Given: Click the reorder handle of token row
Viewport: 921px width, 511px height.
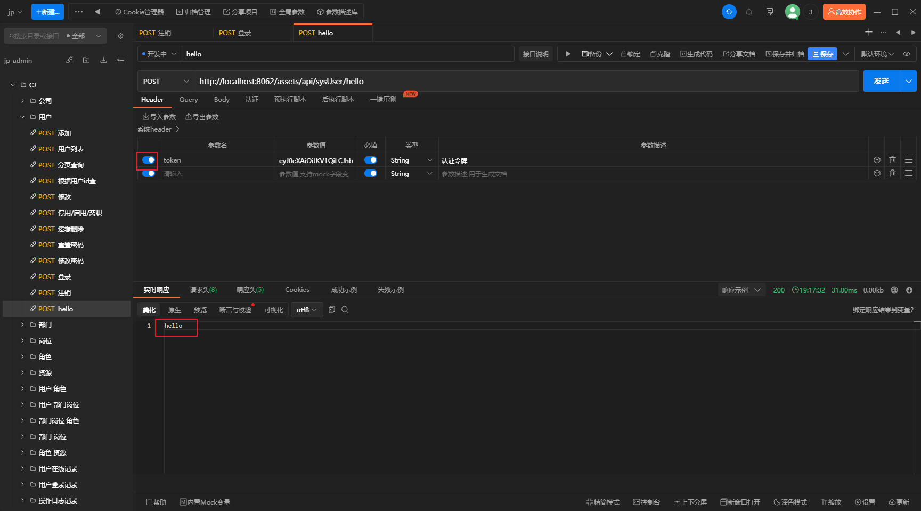Looking at the screenshot, I should pyautogui.click(x=909, y=160).
